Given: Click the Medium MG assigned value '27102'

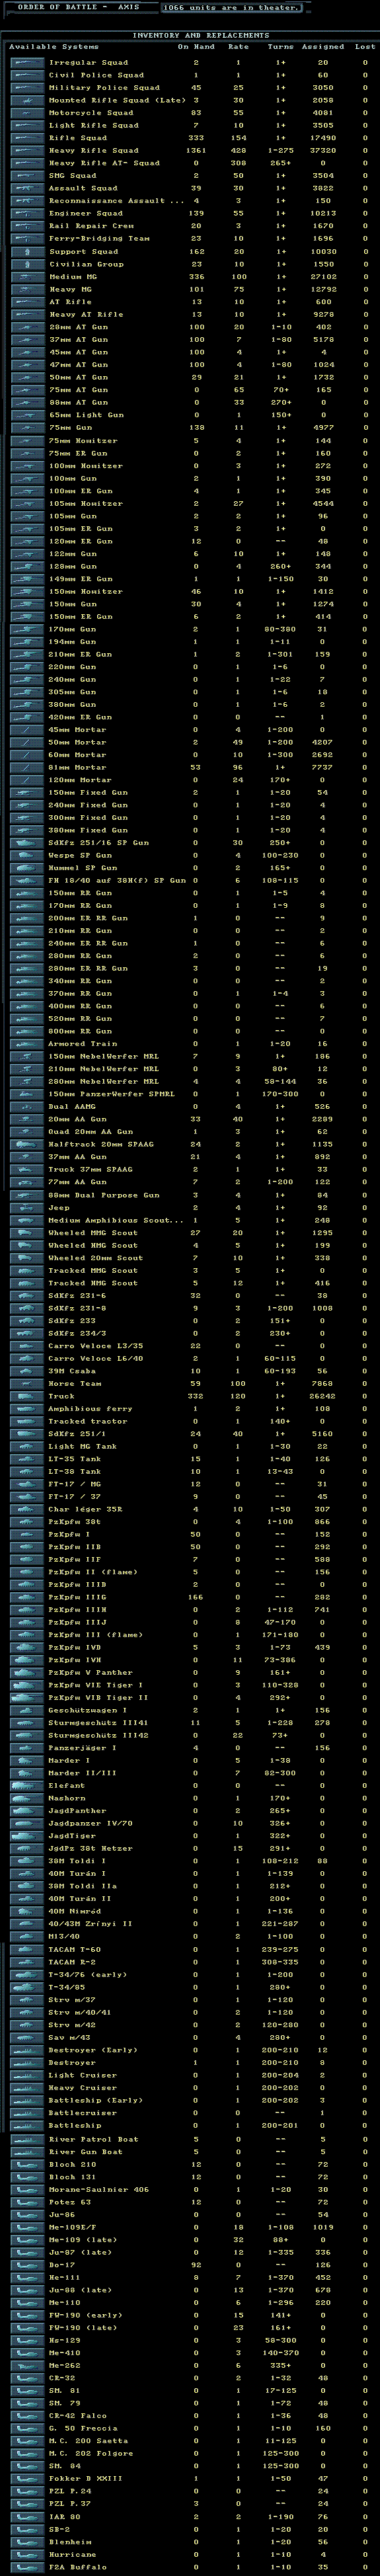Looking at the screenshot, I should (x=323, y=277).
